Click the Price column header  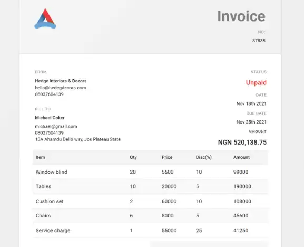[x=167, y=157]
